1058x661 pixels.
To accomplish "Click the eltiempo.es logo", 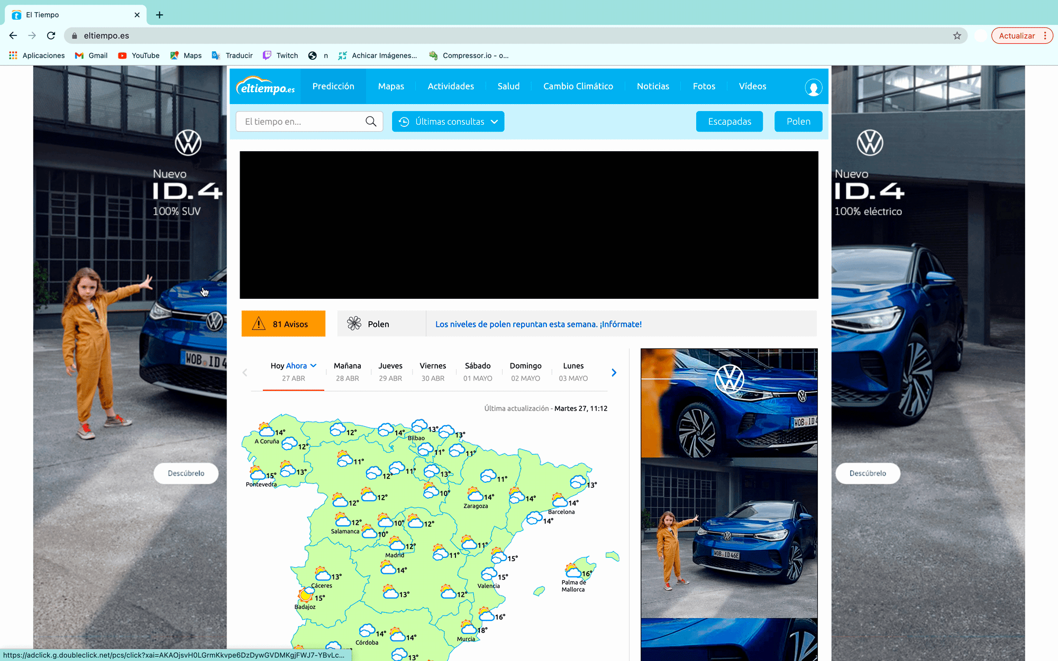I will tap(266, 86).
